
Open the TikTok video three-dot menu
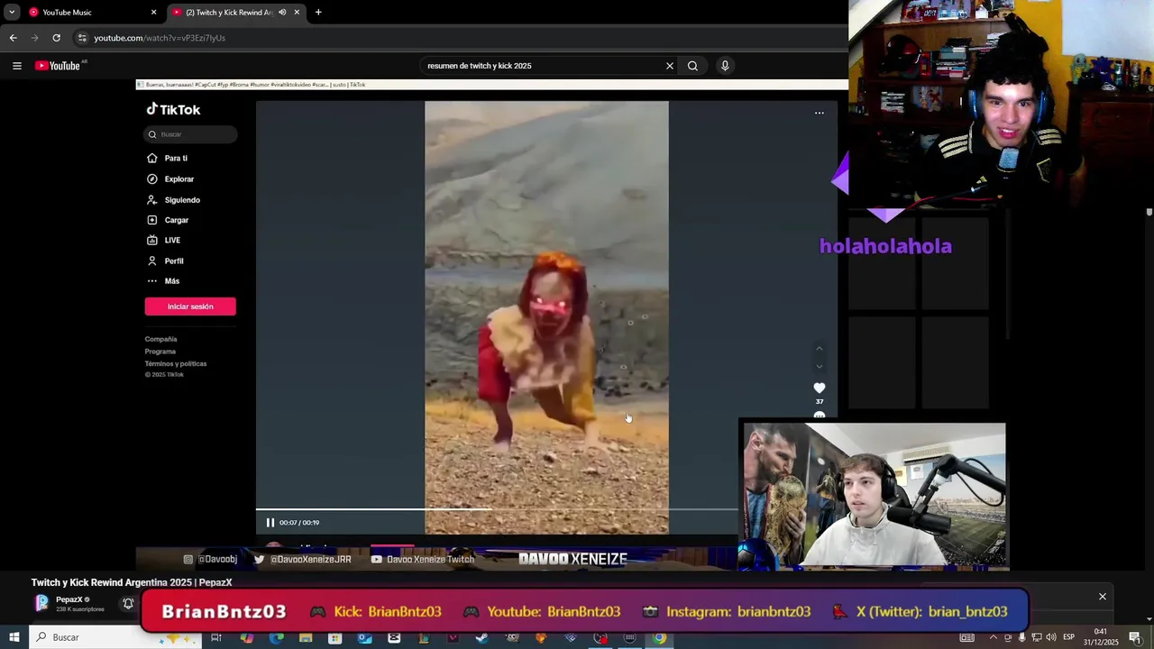pos(819,113)
